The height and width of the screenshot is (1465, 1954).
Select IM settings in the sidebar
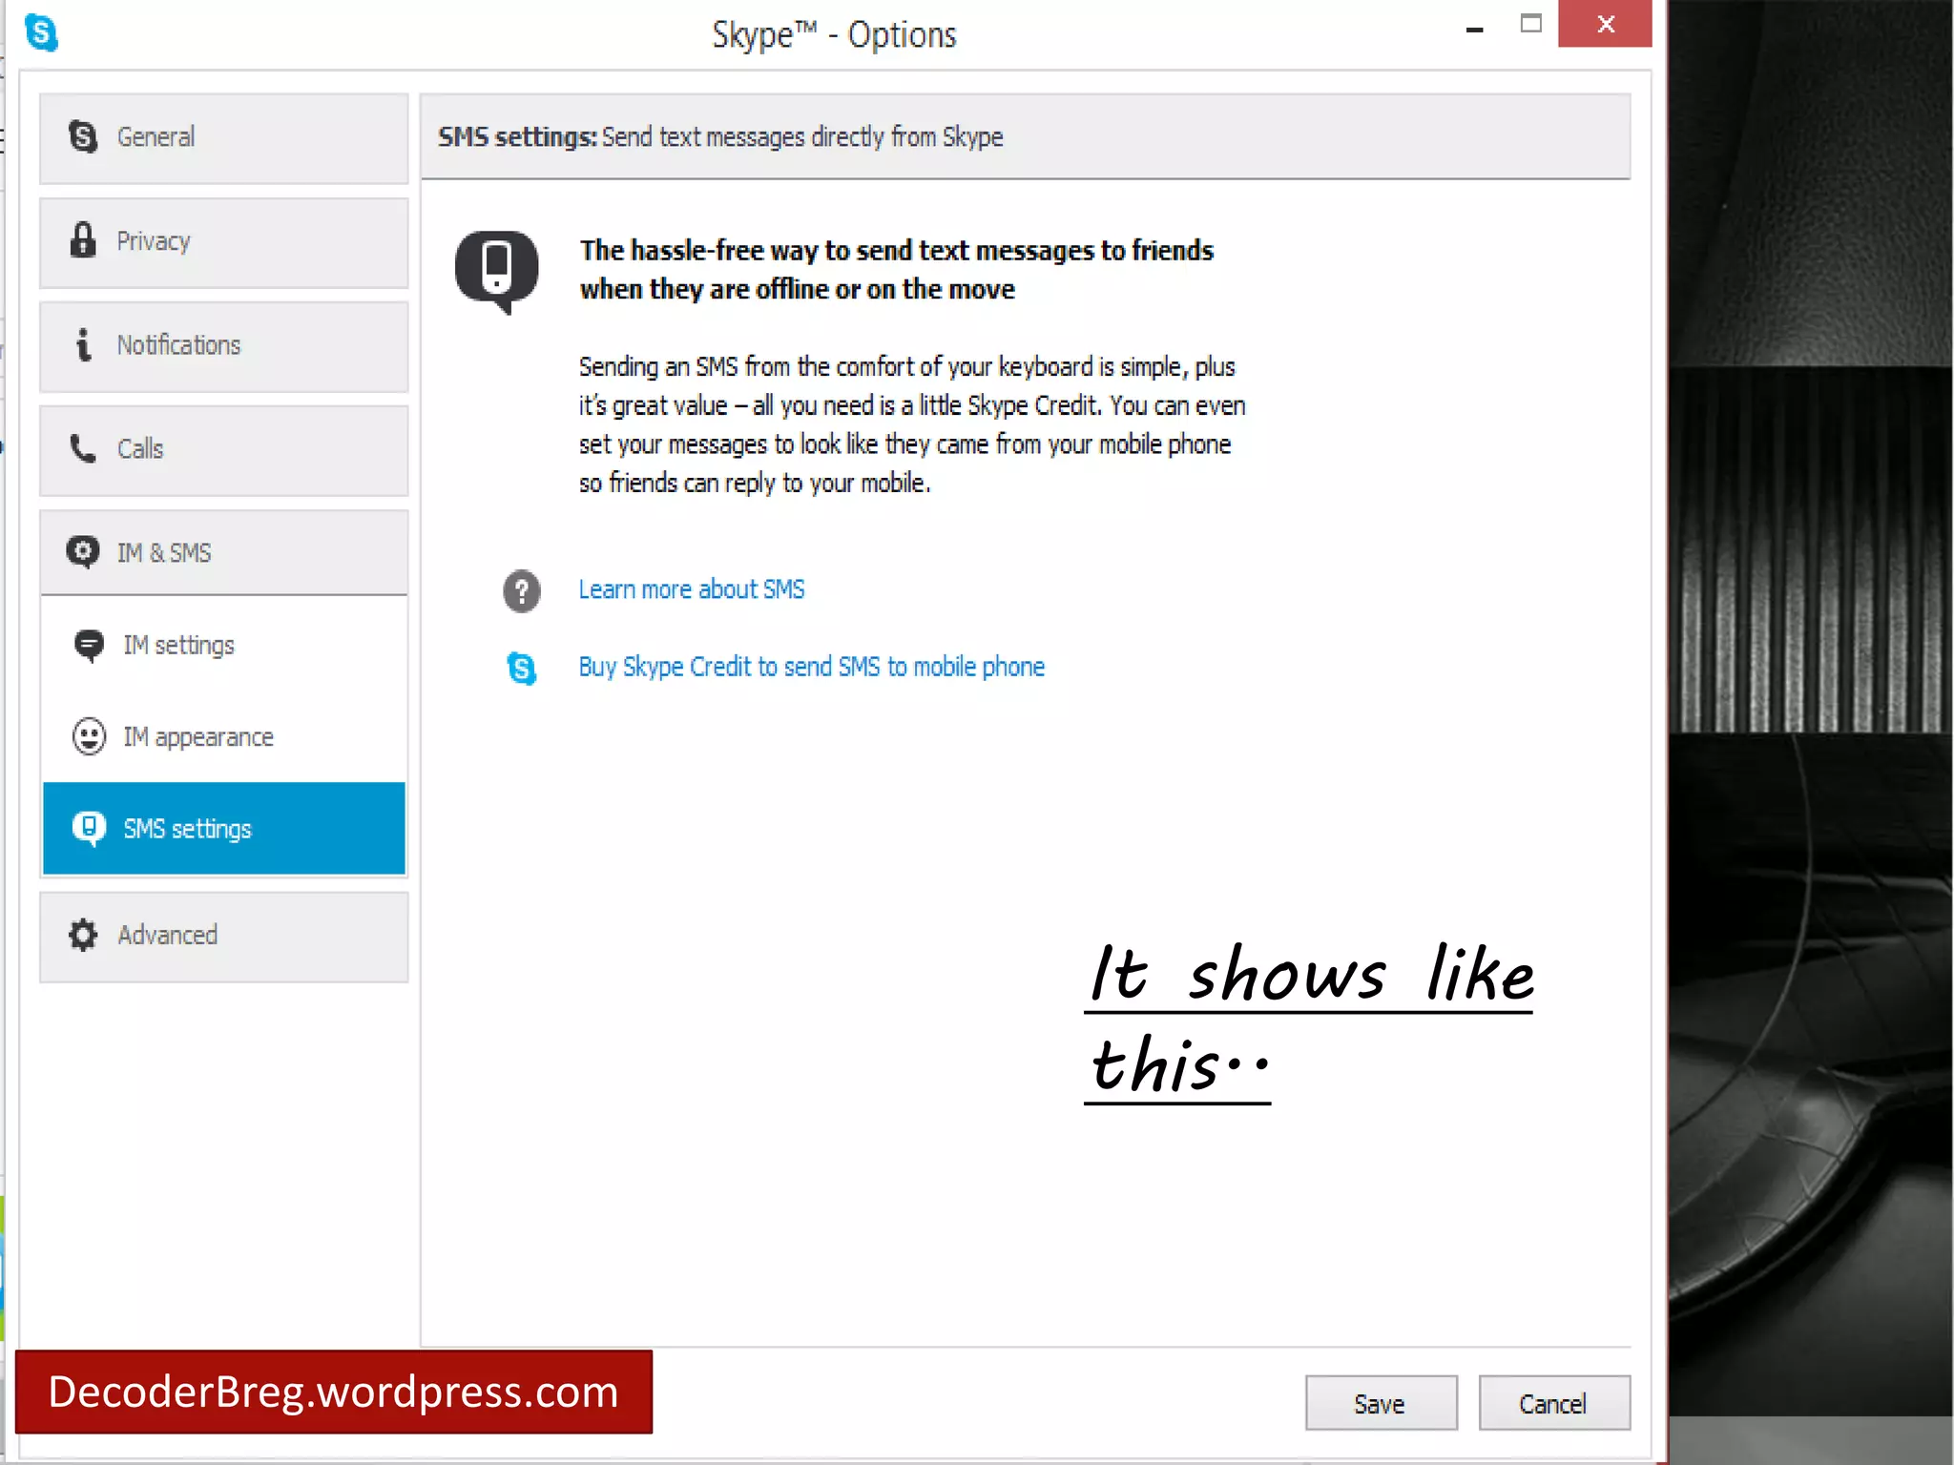pyautogui.click(x=223, y=646)
